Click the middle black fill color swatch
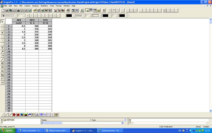 coord(105,16)
